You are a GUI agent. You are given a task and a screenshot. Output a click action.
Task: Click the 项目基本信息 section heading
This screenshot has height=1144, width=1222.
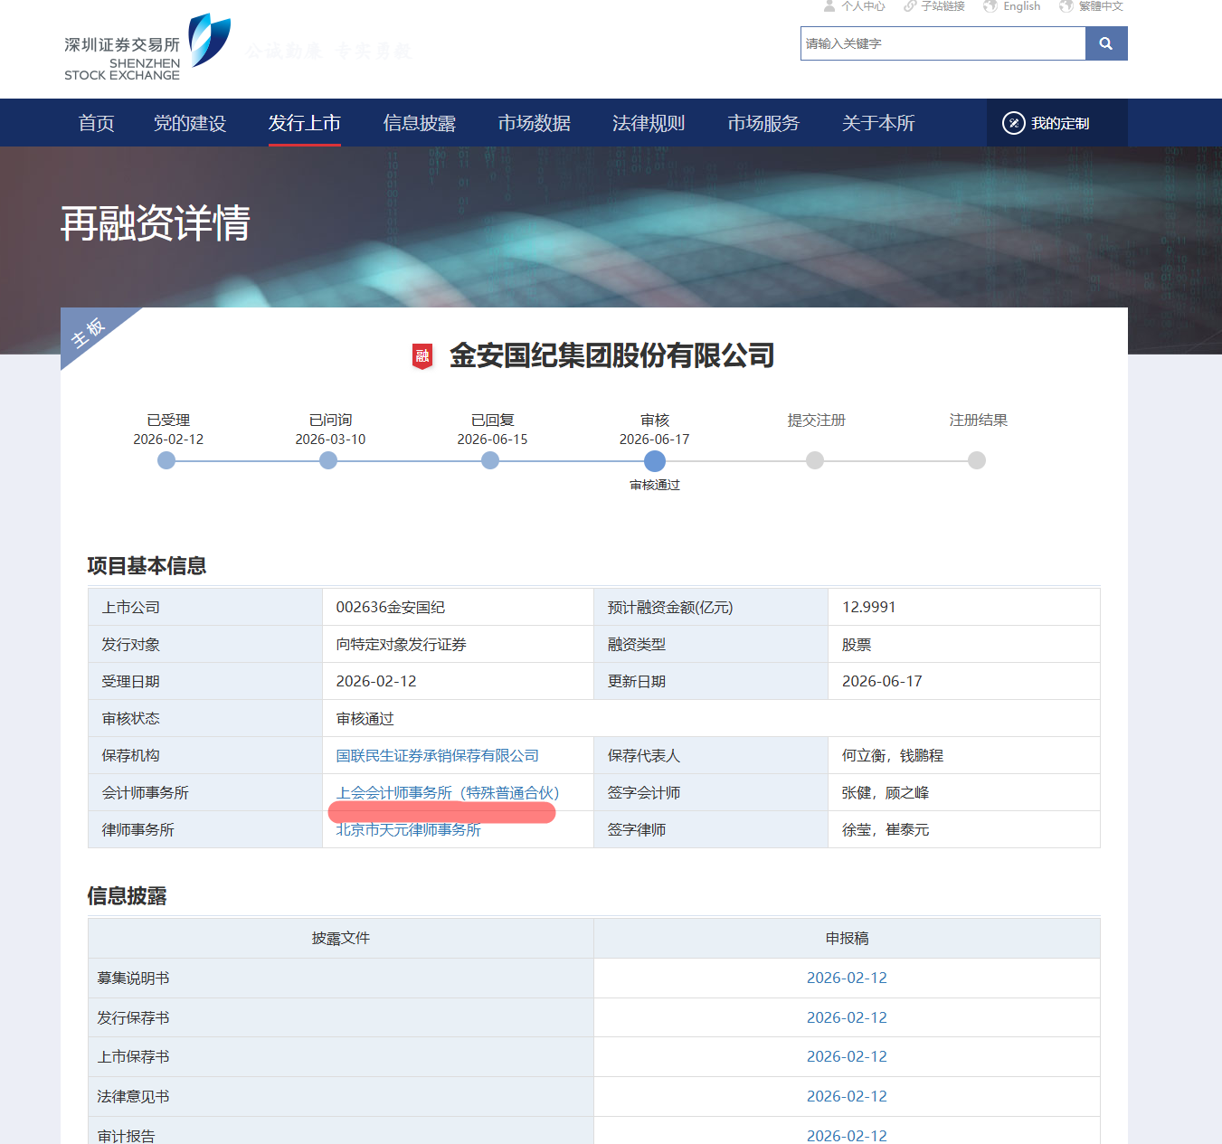click(147, 566)
